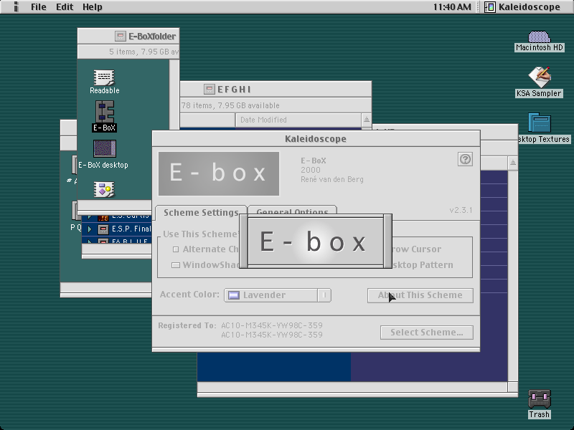Select the KSA Sampler desktop icon
Viewport: 574px width, 430px height.
[540, 77]
